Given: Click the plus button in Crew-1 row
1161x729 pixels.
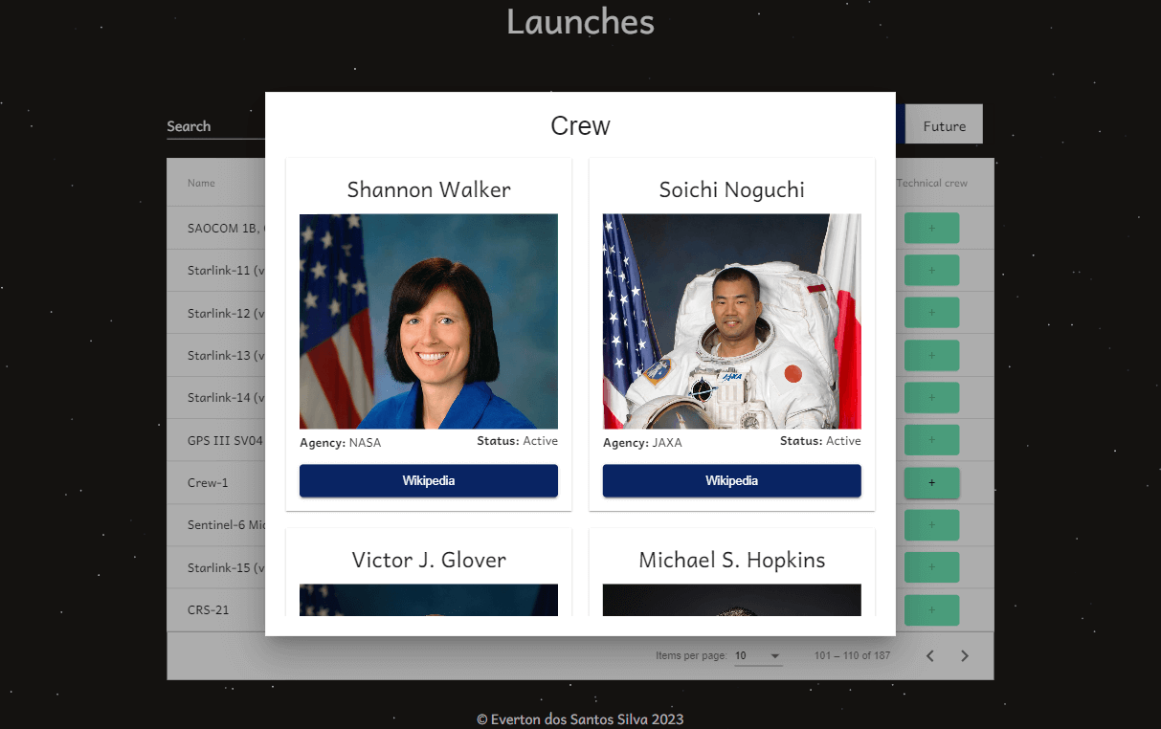Looking at the screenshot, I should pyautogui.click(x=931, y=482).
